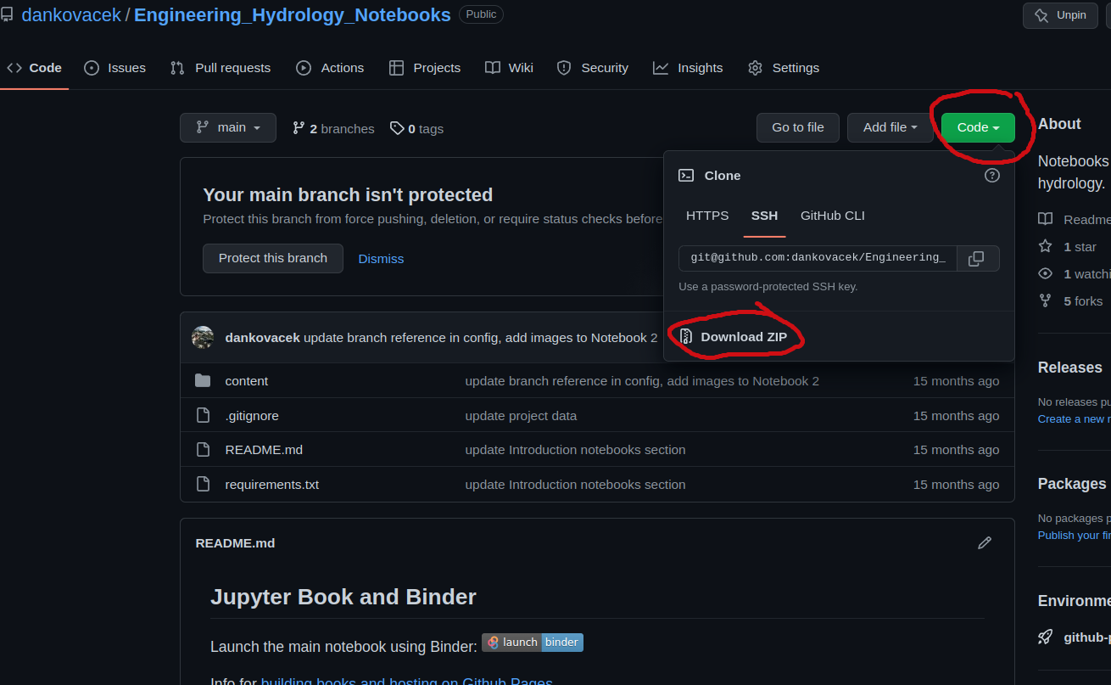The image size is (1111, 685).
Task: Click the README.md file icon
Action: pyautogui.click(x=203, y=449)
